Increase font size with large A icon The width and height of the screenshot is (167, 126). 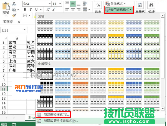coord(48,10)
